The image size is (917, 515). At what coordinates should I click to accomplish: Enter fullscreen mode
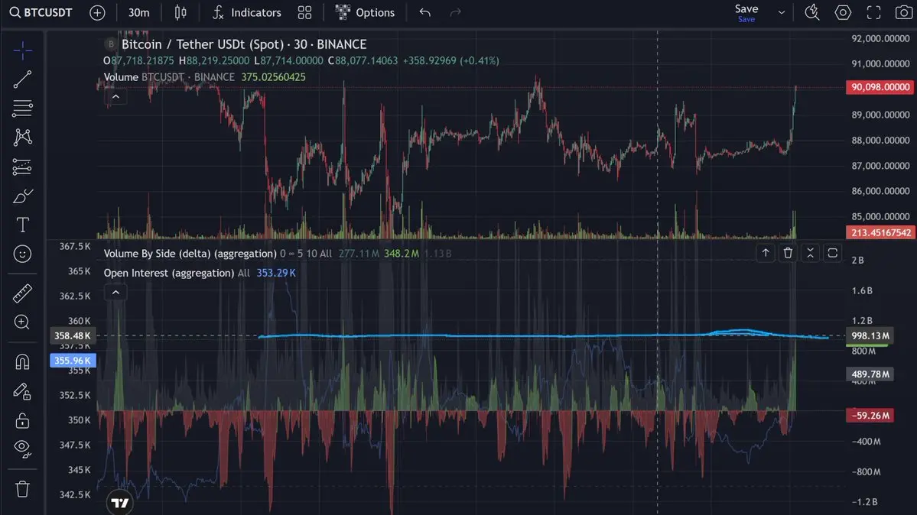pyautogui.click(x=873, y=12)
